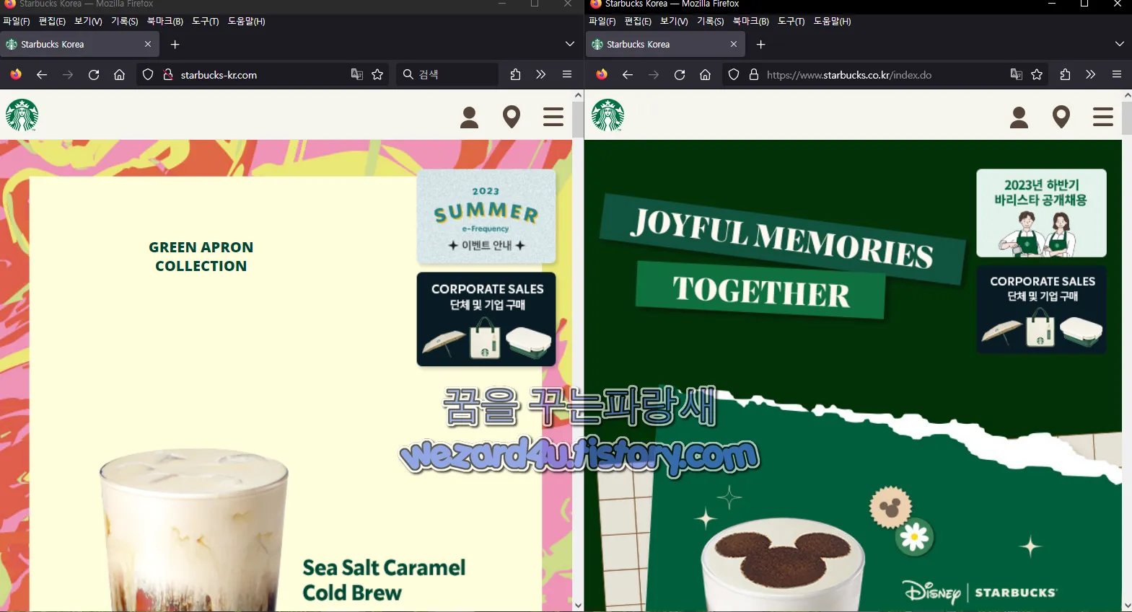Click Firefox logo icon in left toolbar
The image size is (1132, 612).
coord(16,74)
